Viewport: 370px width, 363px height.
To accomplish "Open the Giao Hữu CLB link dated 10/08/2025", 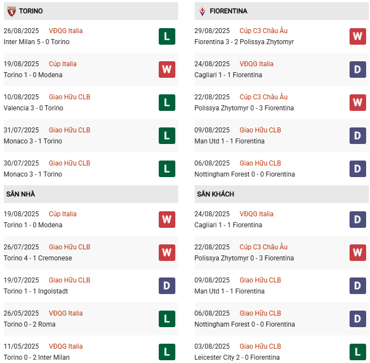I will pos(69,97).
